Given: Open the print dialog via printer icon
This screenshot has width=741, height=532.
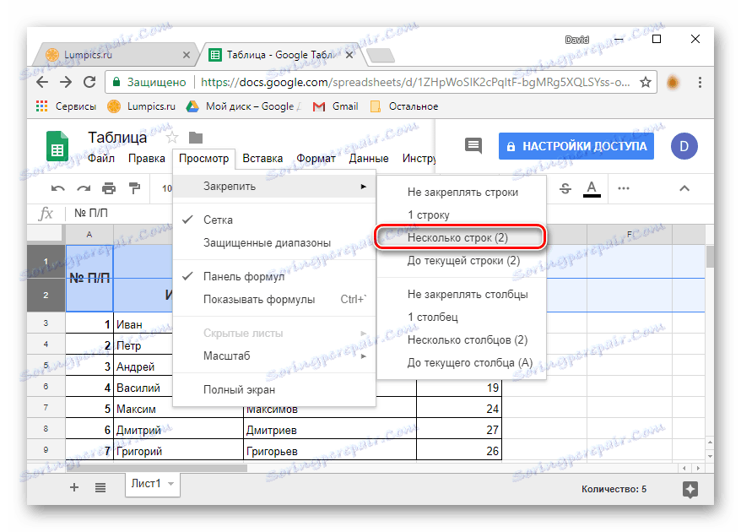Looking at the screenshot, I should 109,188.
